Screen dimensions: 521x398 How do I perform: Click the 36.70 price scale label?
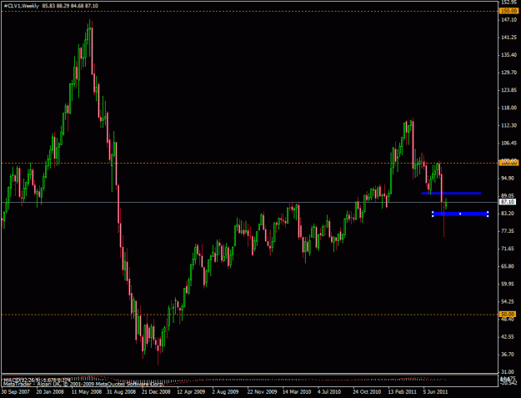508,354
